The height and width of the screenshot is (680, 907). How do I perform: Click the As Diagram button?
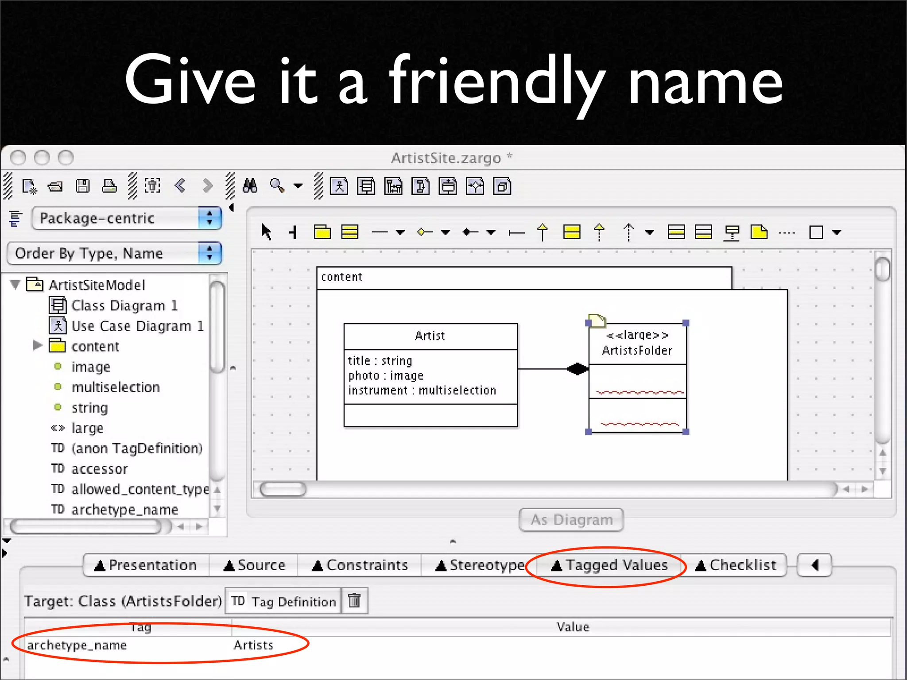(571, 520)
